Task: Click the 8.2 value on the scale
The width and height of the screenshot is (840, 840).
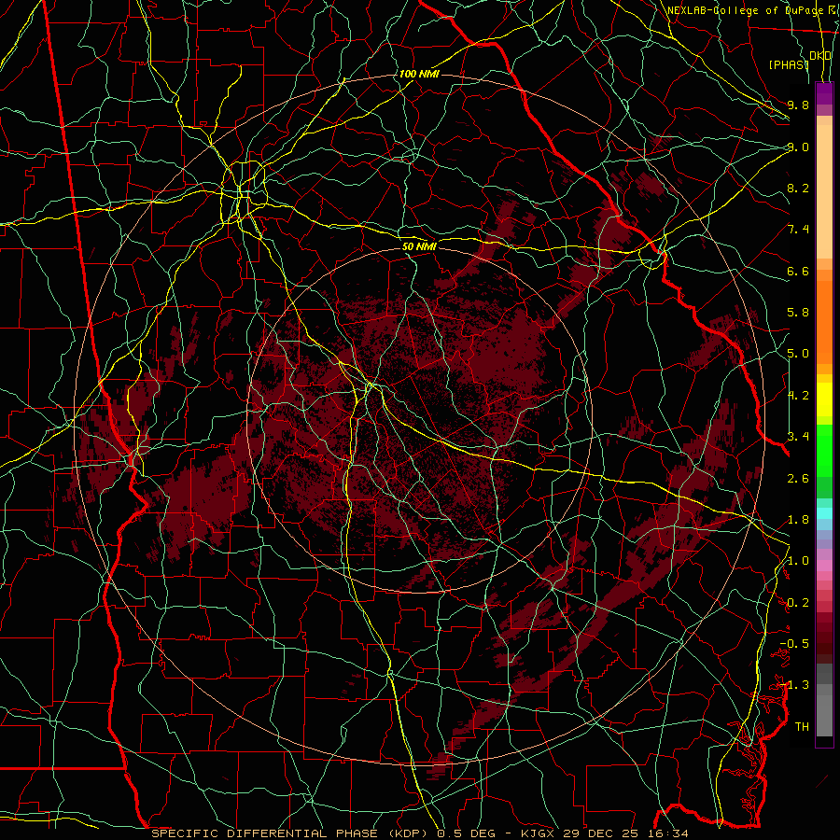Action: tap(798, 188)
